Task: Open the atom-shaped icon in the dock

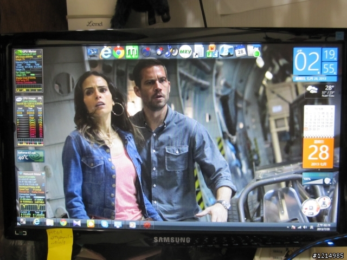Action: [159, 51]
